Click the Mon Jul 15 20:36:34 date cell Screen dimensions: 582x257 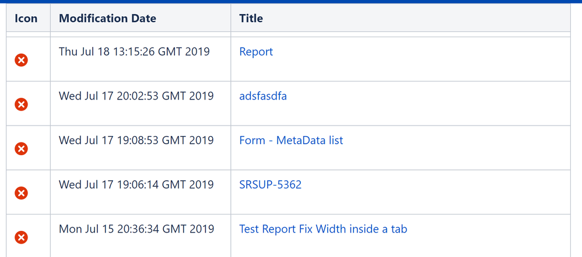136,229
